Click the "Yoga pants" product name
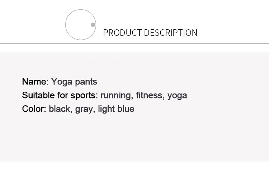 tap(74, 82)
